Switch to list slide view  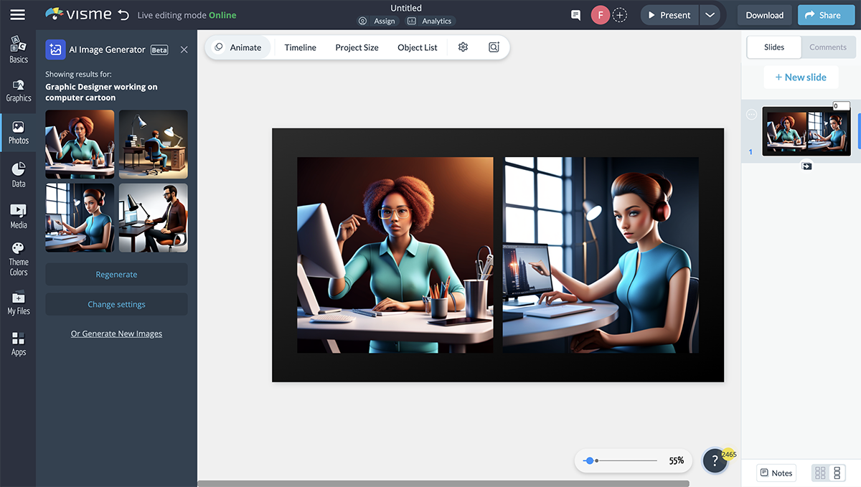coord(837,473)
